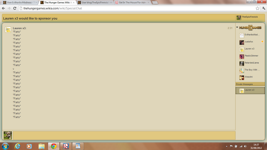Bookmark this page with the star icon
Viewport: 267px width, 150px height.
257,8
